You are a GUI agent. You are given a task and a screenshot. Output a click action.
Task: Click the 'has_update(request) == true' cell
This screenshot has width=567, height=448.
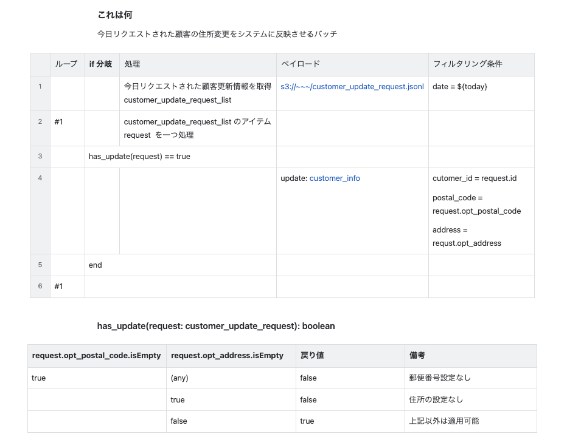[x=181, y=157]
